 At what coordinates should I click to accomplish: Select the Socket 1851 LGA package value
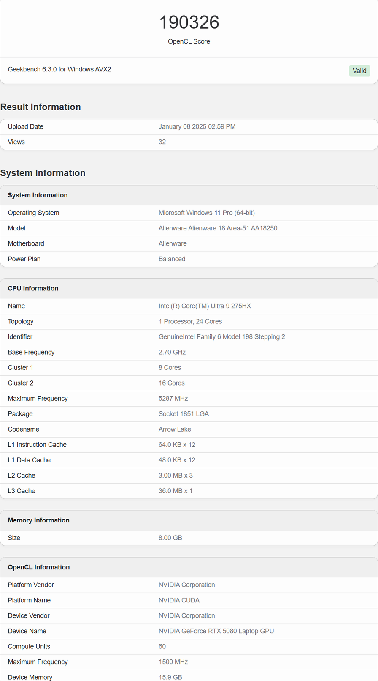[x=184, y=414]
